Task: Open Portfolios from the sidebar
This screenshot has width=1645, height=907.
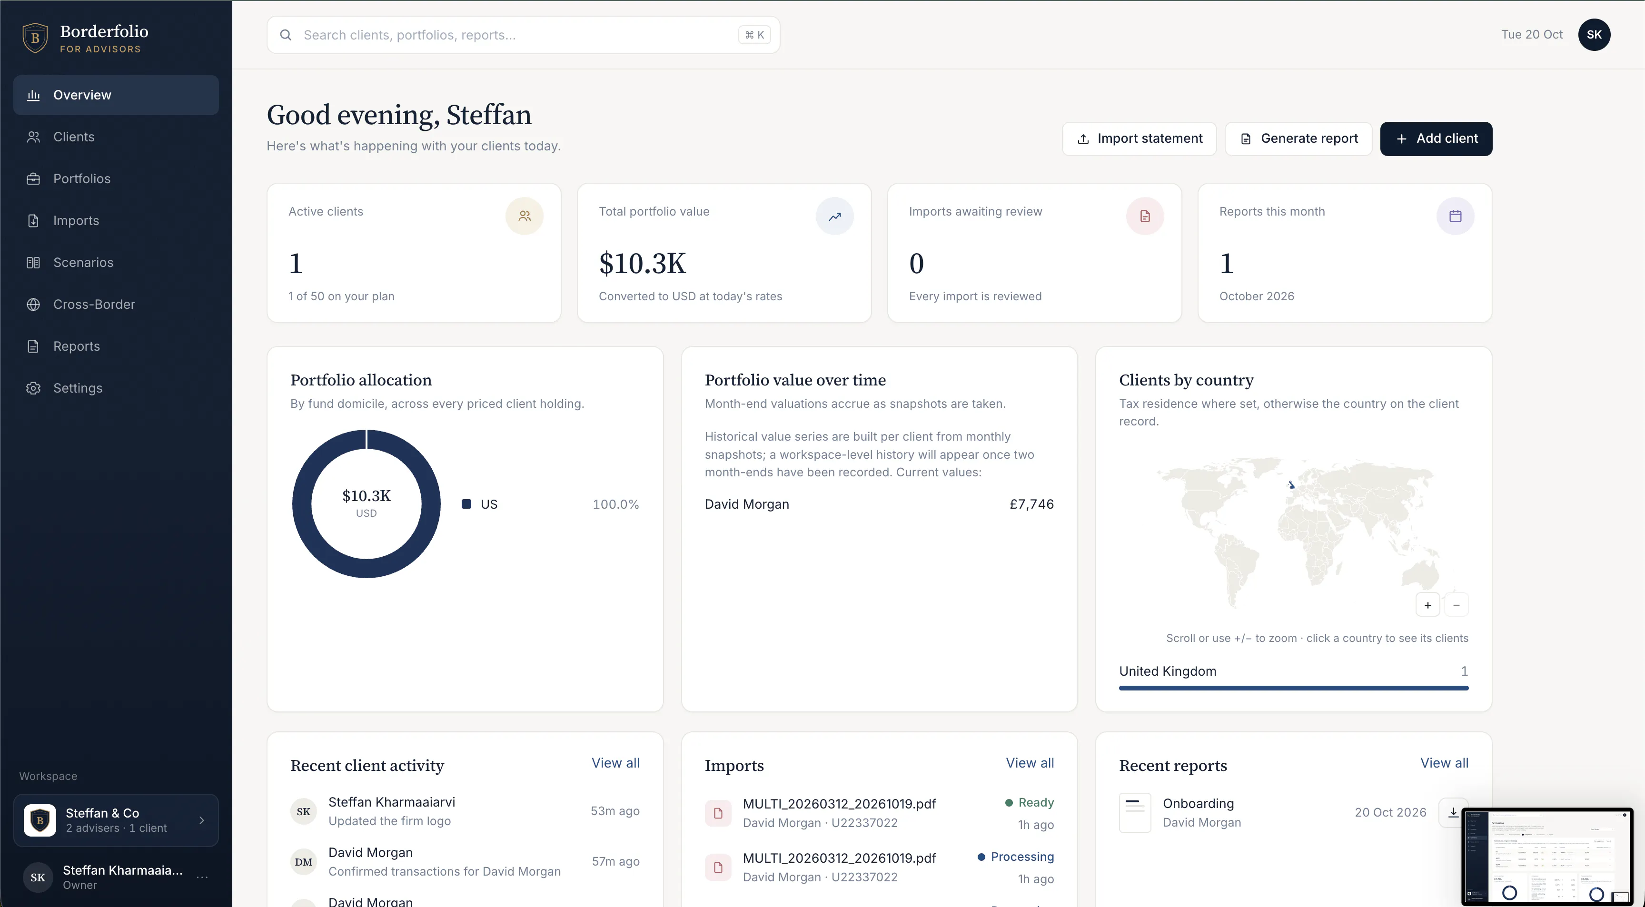Action: 116,179
